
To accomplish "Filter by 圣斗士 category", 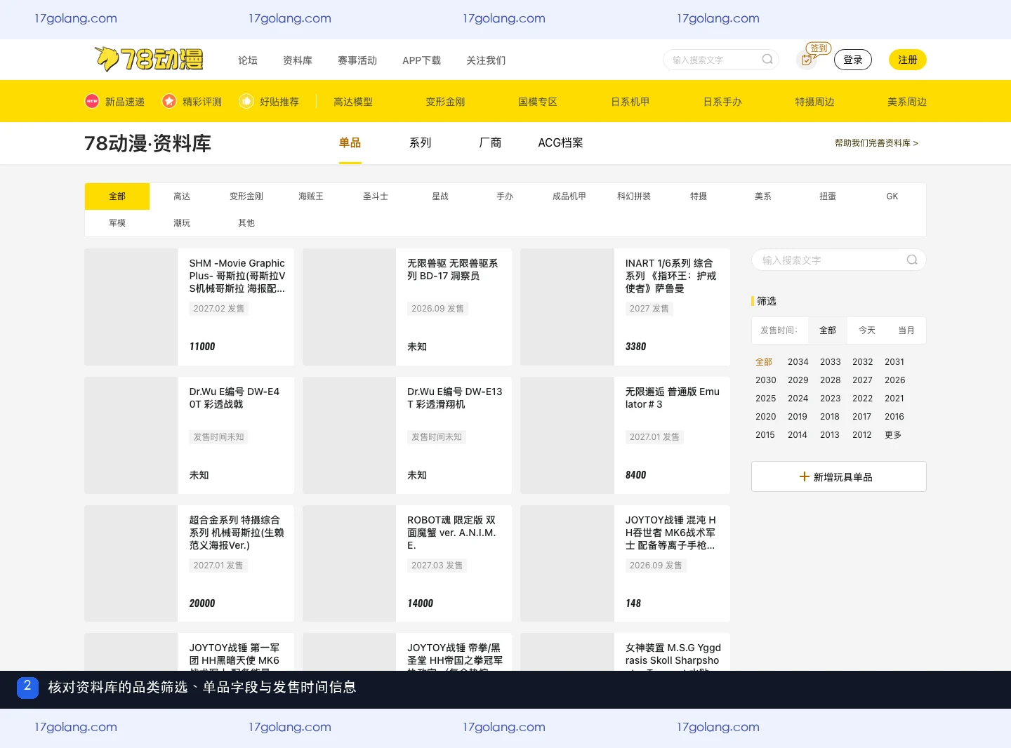I will pos(376,196).
